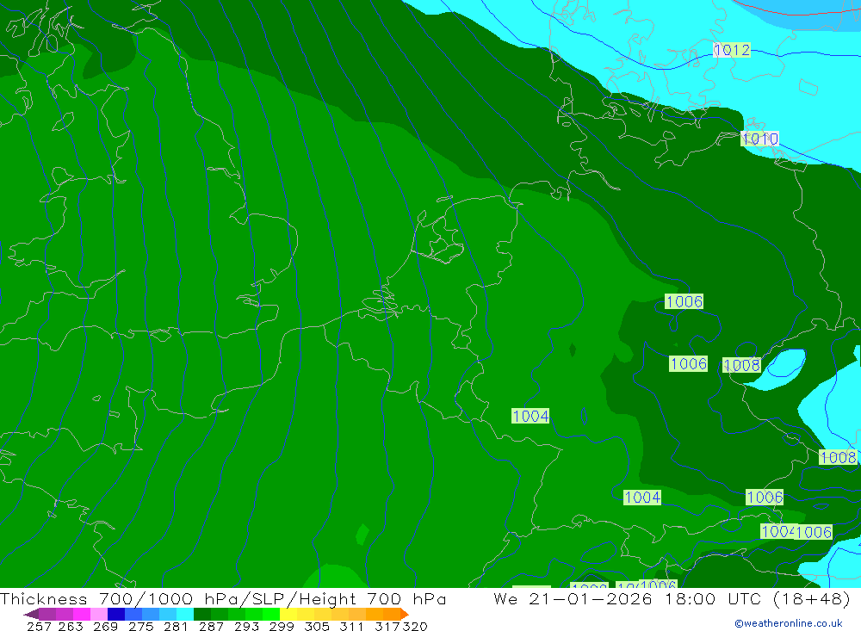Viewport: 861px width, 631px height.
Task: Click the '(18+48)' forecast hour text
Action: tap(812, 598)
